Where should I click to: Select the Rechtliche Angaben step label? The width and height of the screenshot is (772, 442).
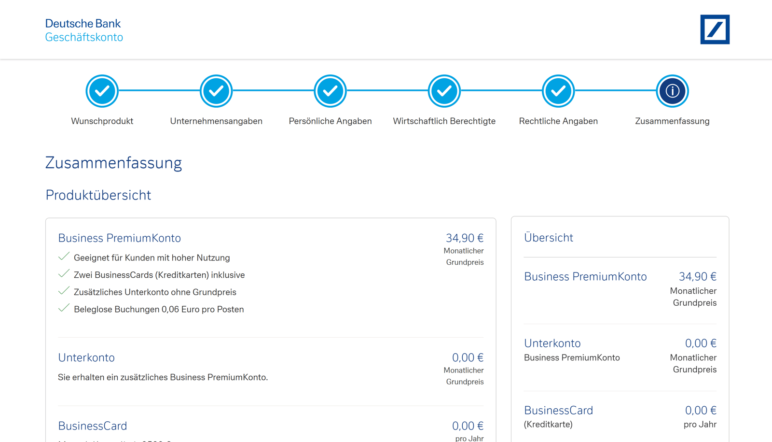click(x=558, y=121)
